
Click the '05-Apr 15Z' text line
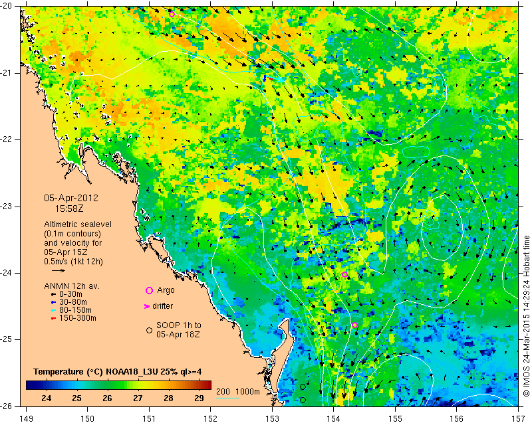click(66, 252)
